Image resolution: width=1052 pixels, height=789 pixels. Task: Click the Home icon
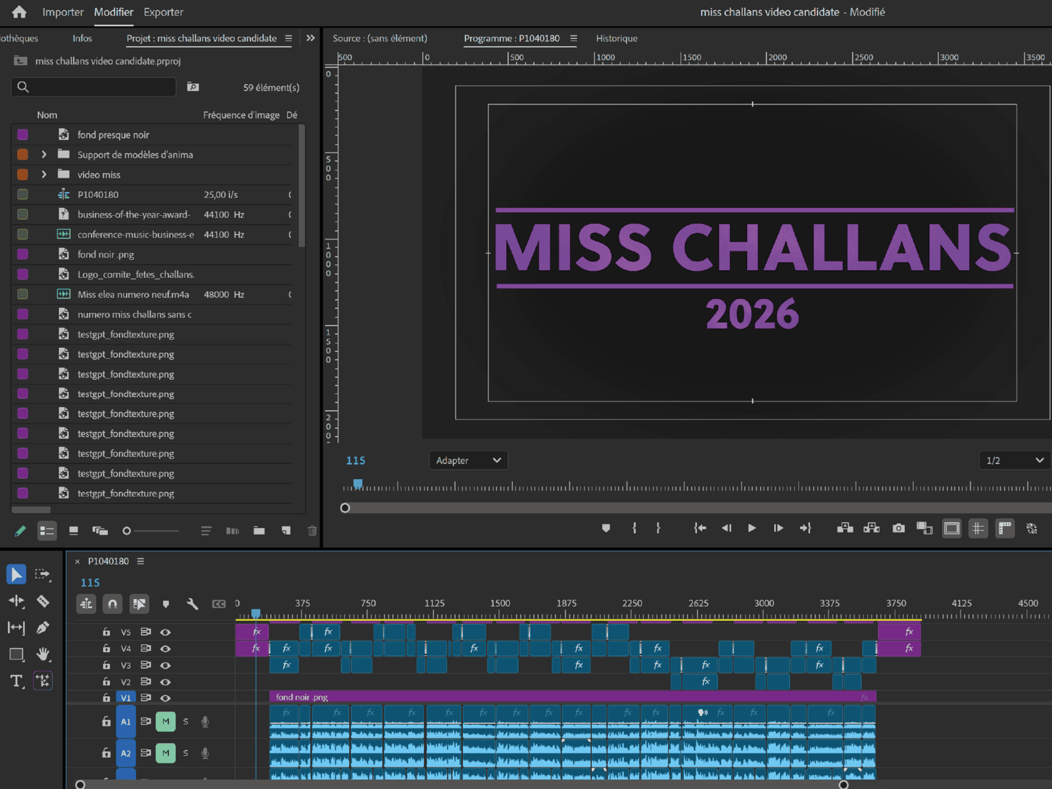(x=19, y=12)
